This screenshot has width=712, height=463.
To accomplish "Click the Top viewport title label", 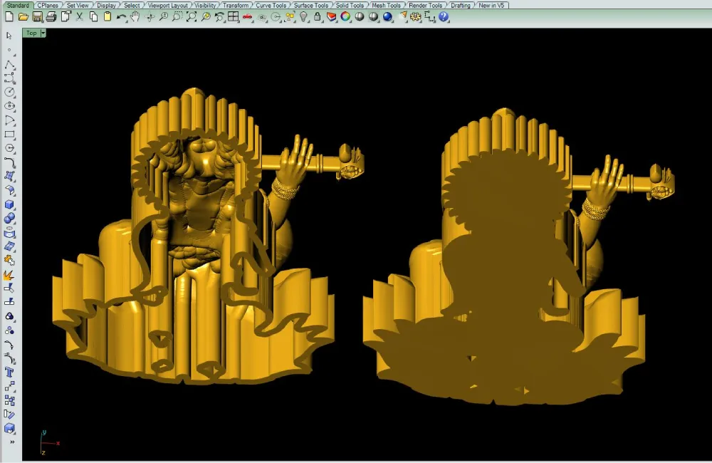I will (x=31, y=33).
